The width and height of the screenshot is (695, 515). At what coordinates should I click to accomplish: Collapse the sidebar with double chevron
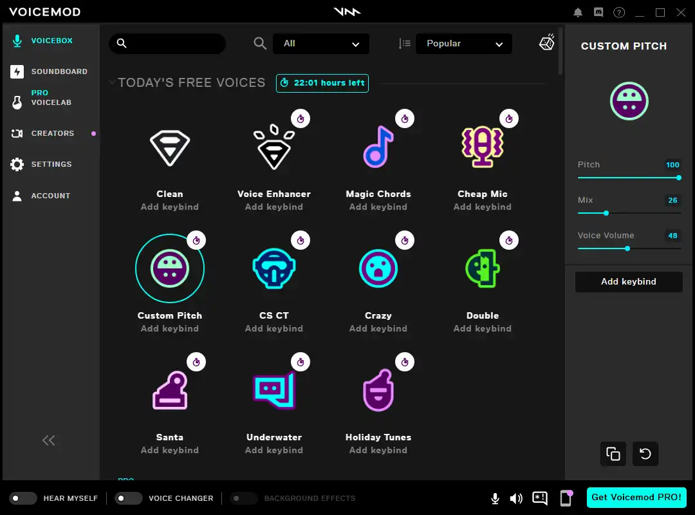[48, 440]
